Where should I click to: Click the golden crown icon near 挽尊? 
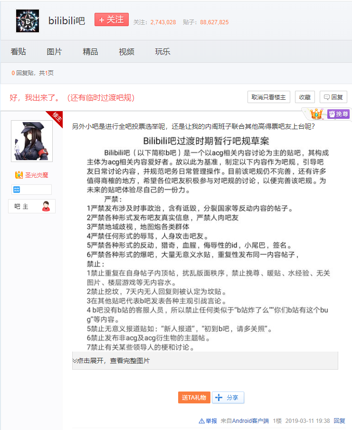click(316, 114)
